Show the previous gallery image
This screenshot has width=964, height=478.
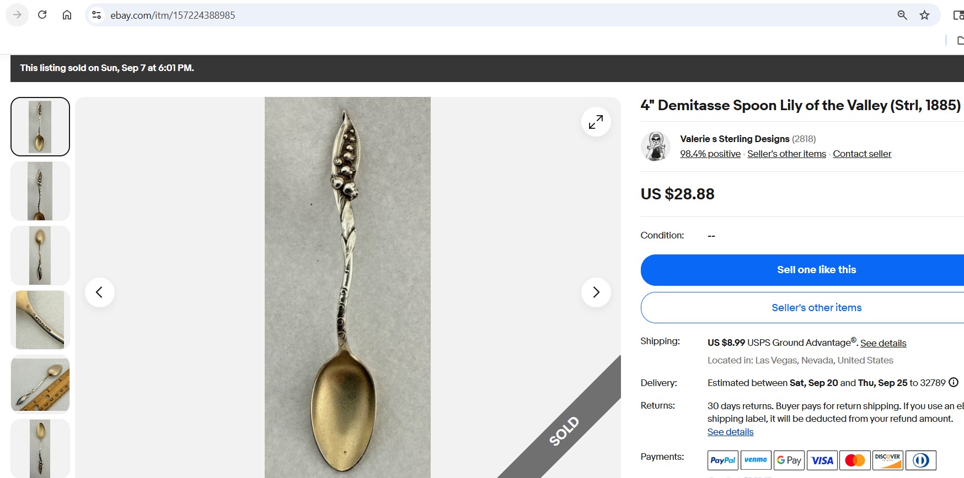tap(100, 292)
